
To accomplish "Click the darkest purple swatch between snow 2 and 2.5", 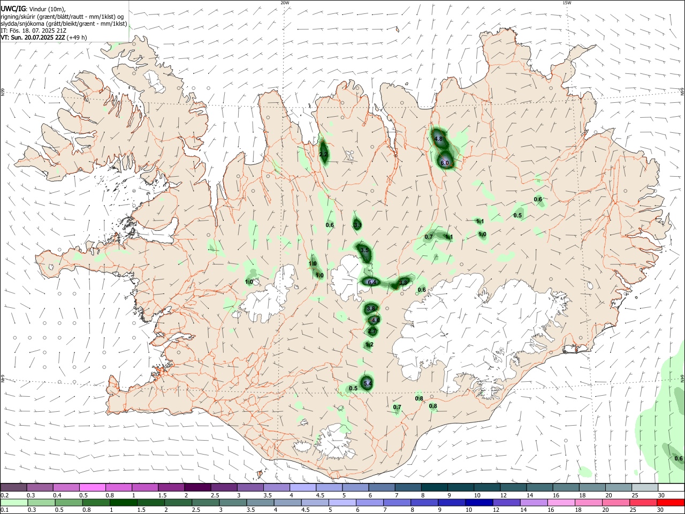I will [197, 488].
